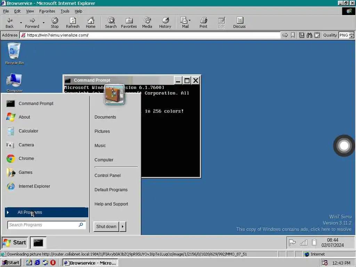The width and height of the screenshot is (356, 267).
Task: Click the floating circular assist button
Action: (344, 146)
